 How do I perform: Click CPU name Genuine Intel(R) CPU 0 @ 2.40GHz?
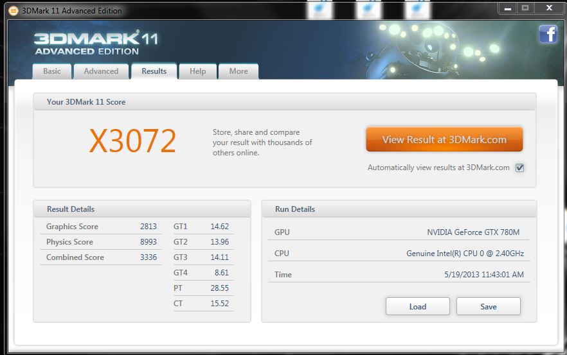465,254
